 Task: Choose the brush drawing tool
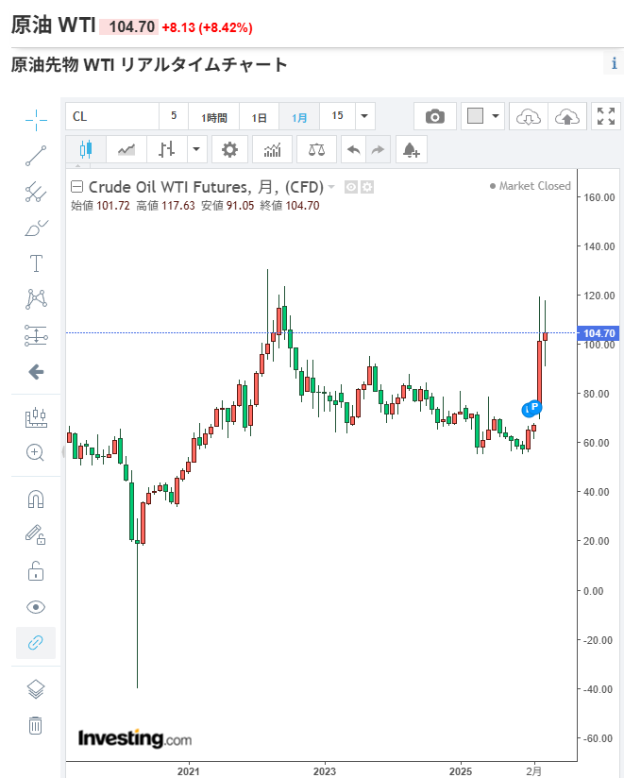click(x=36, y=228)
